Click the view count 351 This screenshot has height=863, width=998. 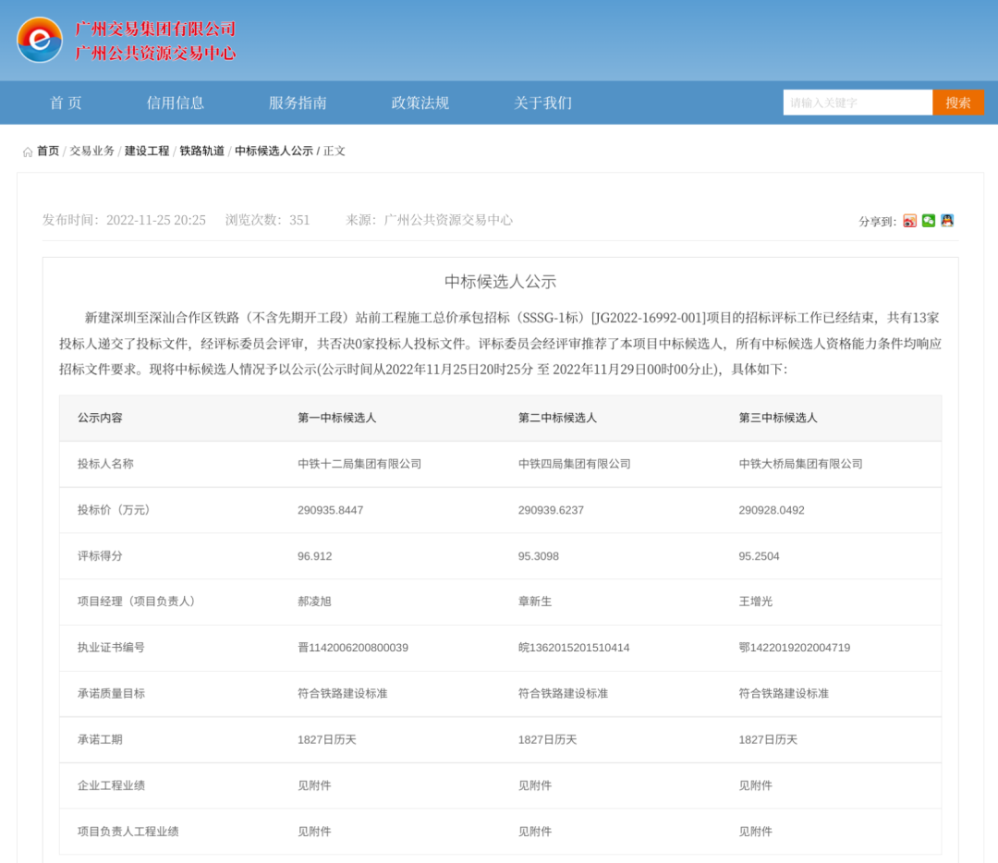(x=299, y=220)
